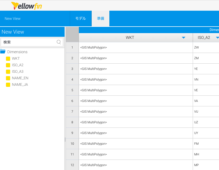Click the yellow icon beside NAME_EN

coord(8,78)
